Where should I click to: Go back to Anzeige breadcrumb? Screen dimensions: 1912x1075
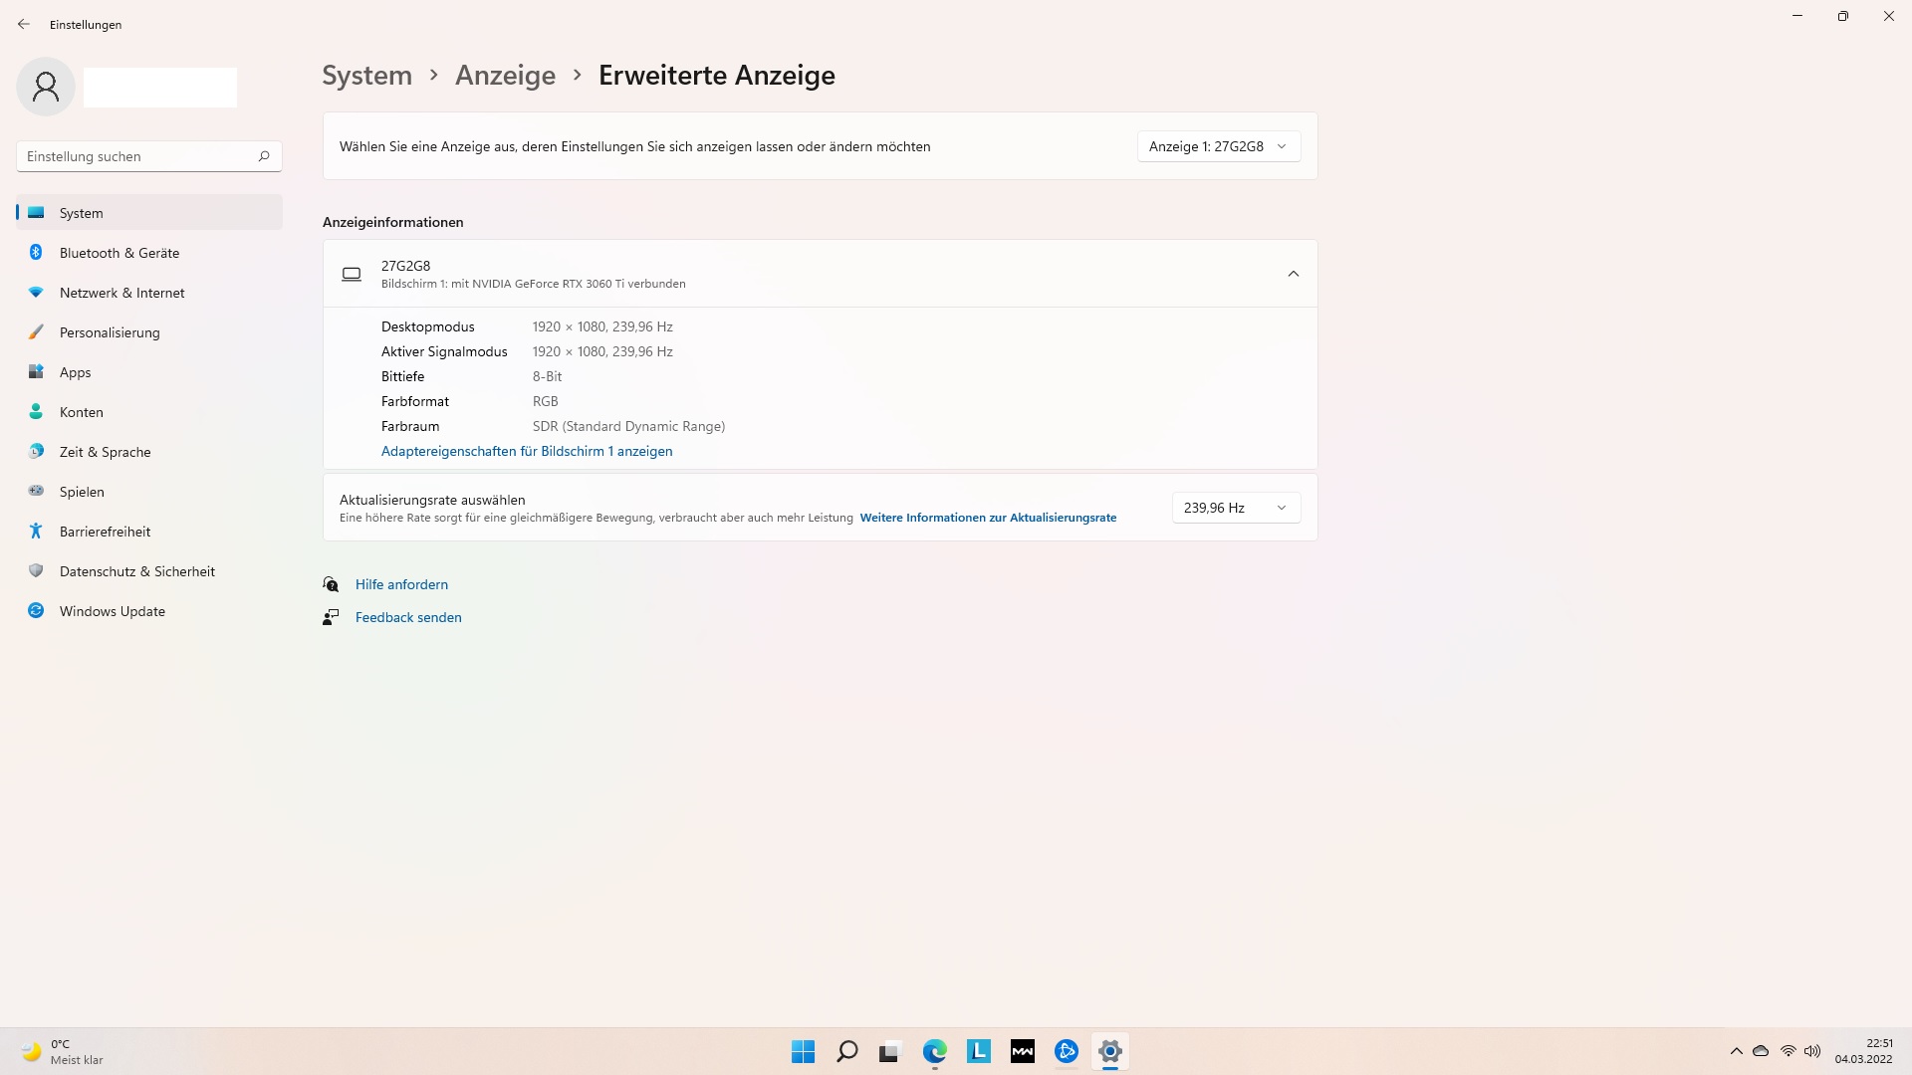505,76
